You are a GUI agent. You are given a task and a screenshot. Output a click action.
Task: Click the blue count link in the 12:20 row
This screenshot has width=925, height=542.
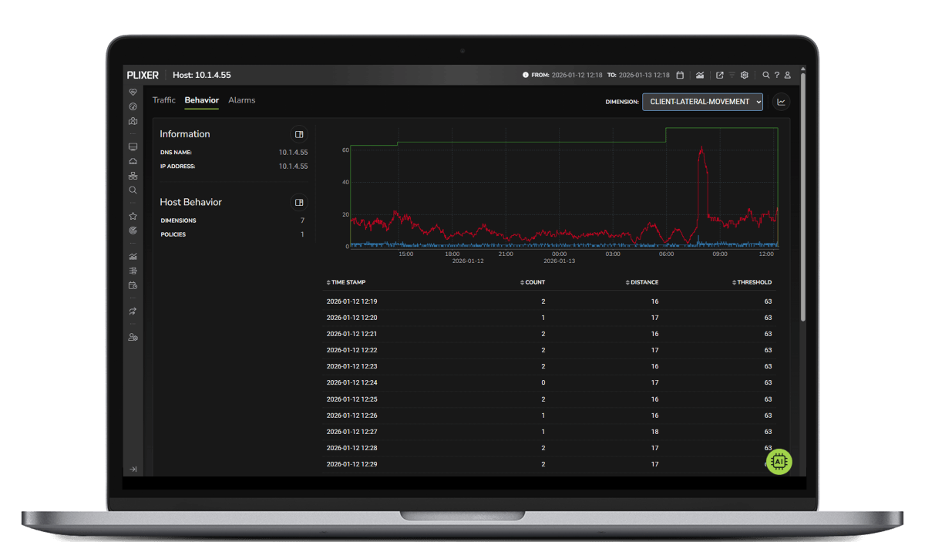click(543, 317)
